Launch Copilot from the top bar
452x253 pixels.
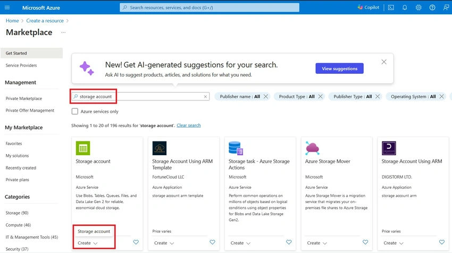pyautogui.click(x=369, y=7)
